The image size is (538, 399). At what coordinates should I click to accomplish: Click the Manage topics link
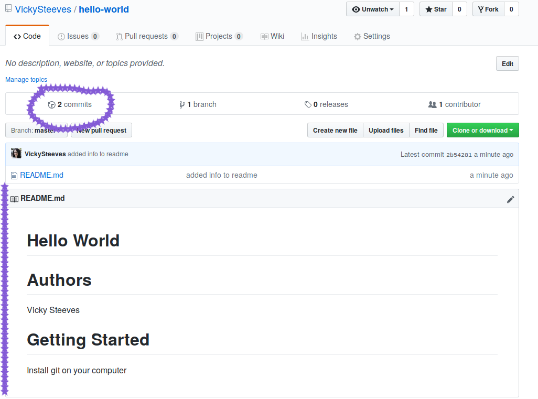point(26,80)
